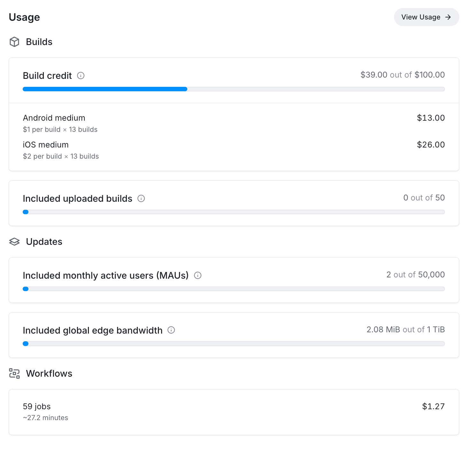Click the $39.00 out of $100.00 text

(x=402, y=75)
